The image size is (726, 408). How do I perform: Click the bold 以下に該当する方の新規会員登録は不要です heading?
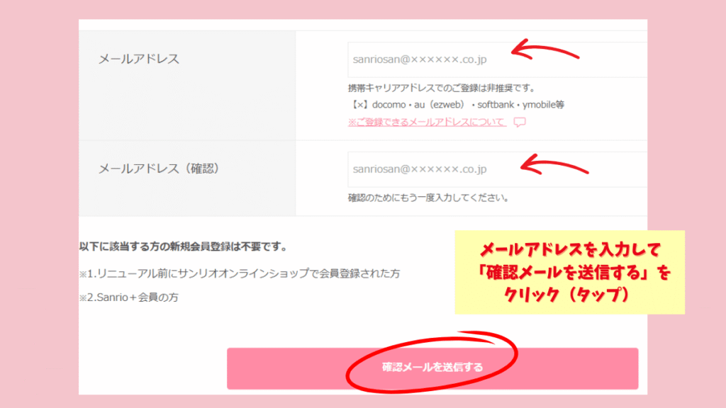pyautogui.click(x=184, y=246)
